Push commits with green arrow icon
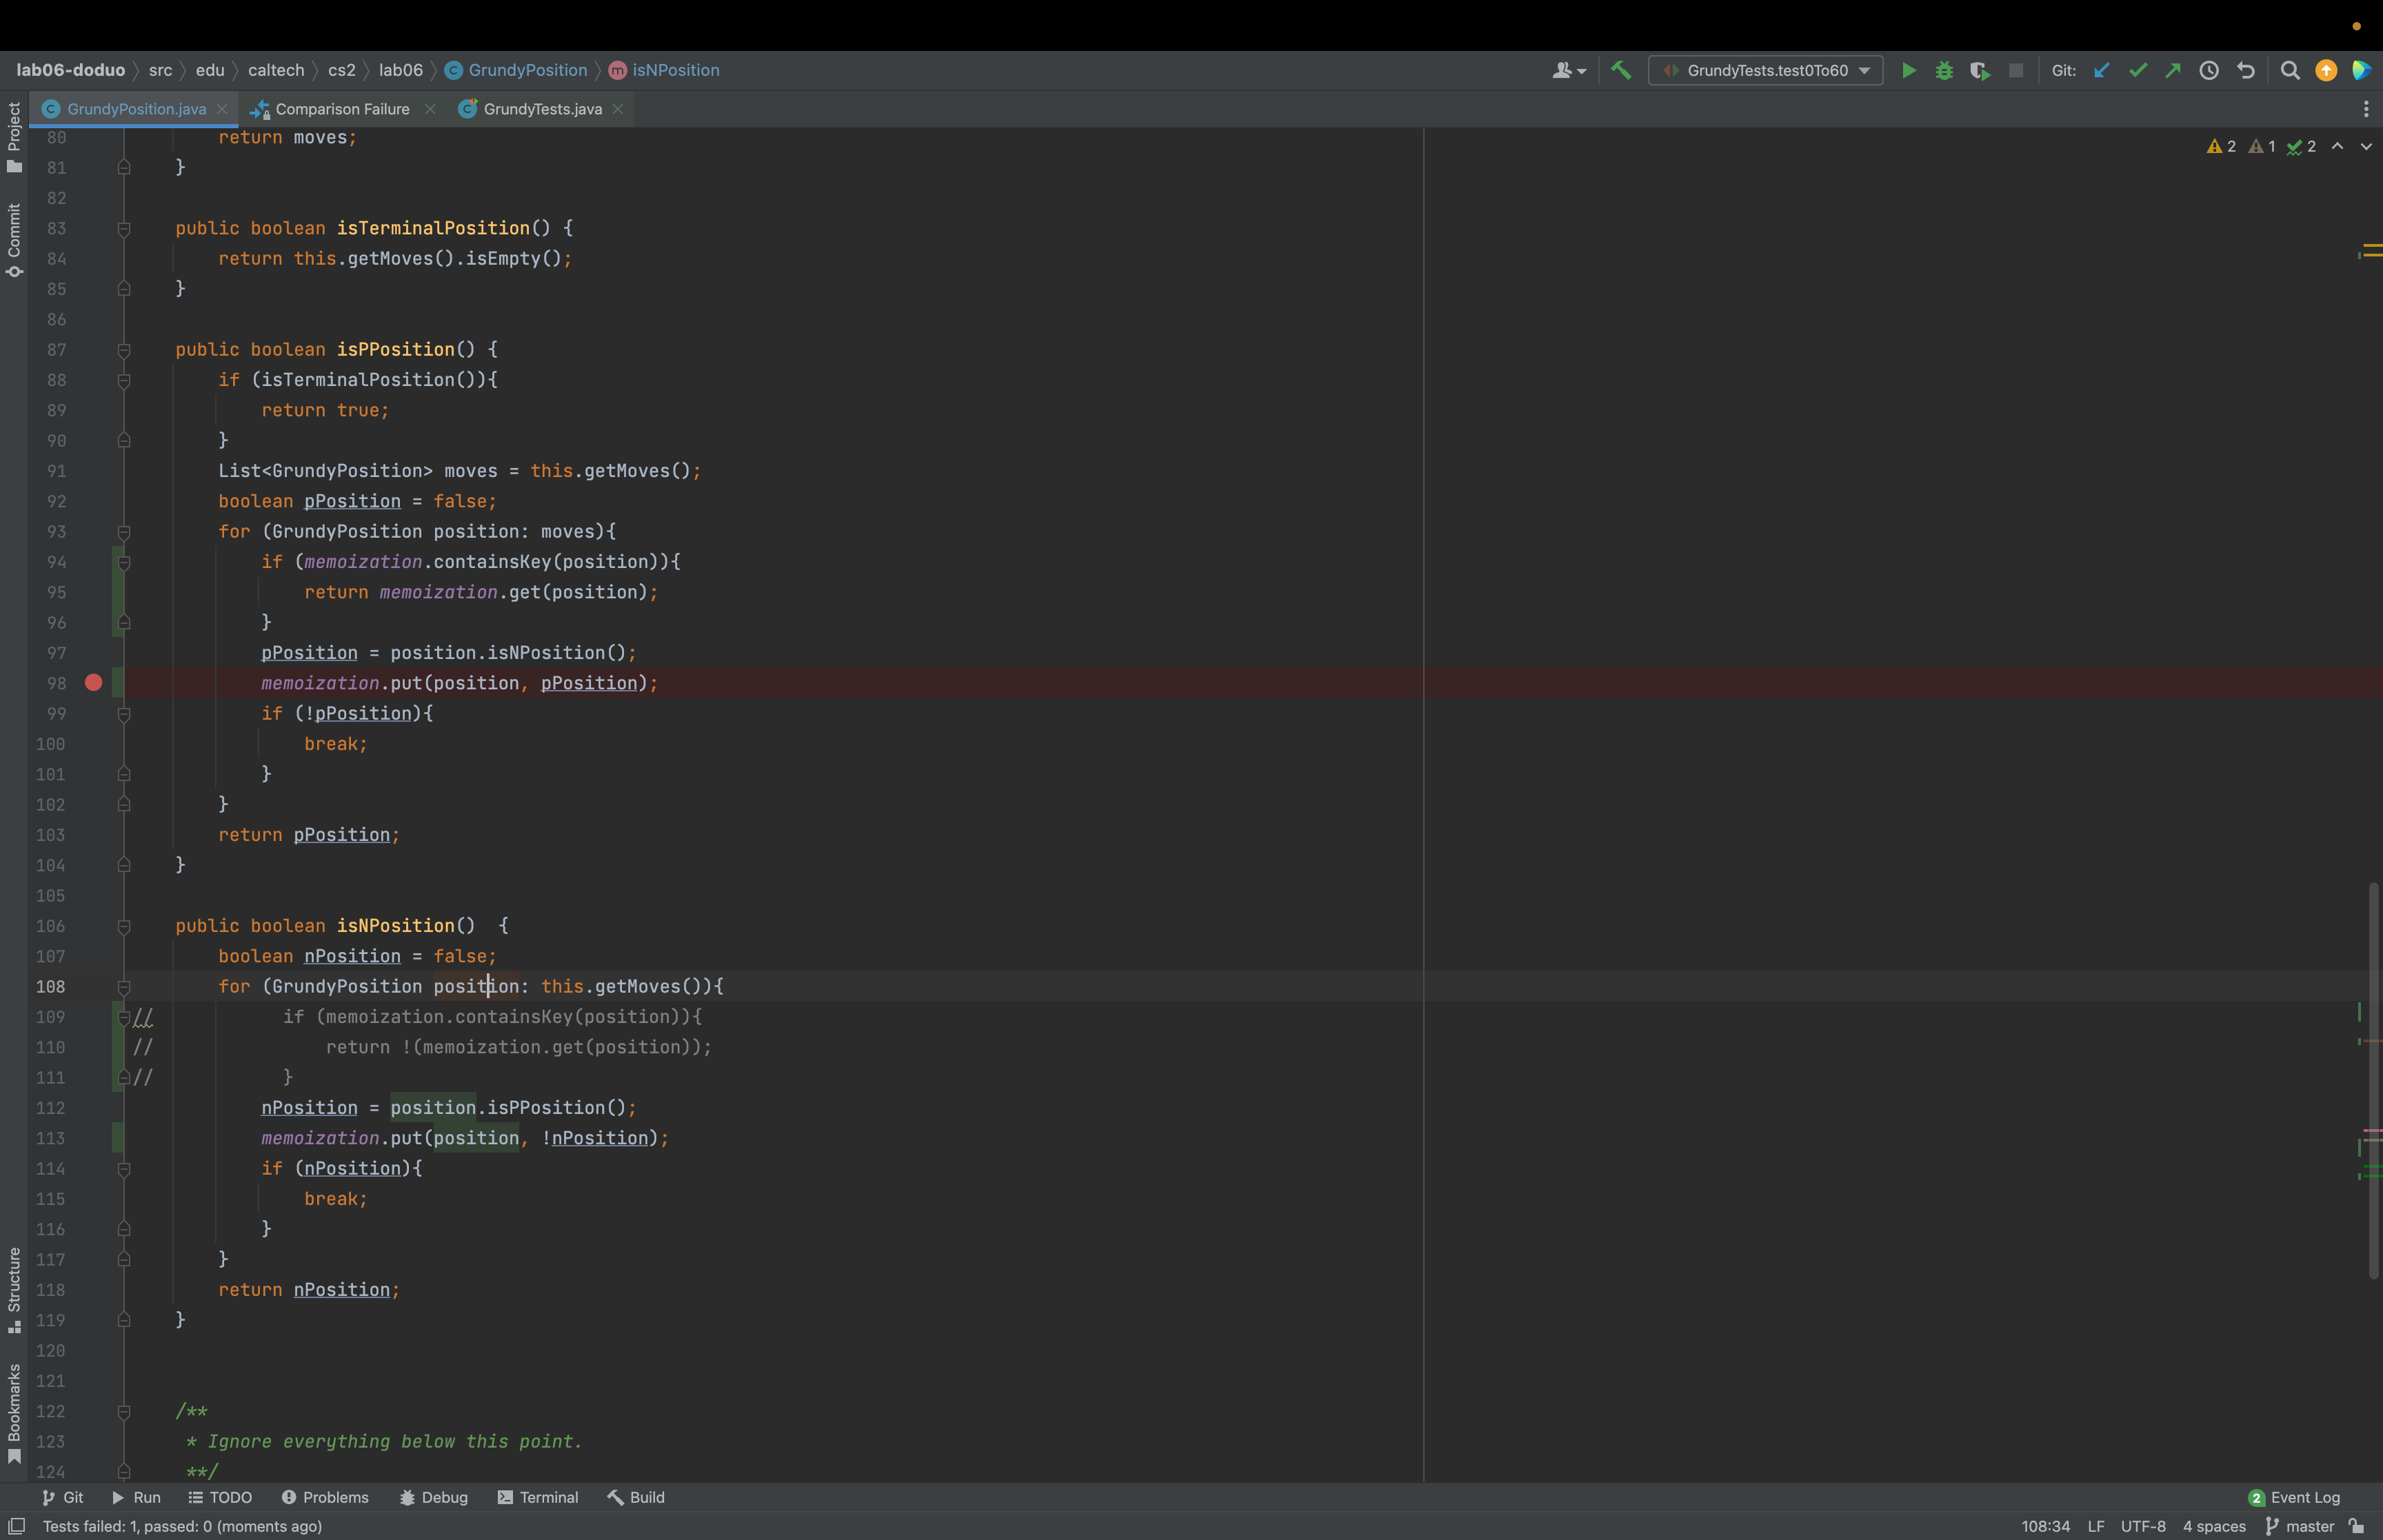Screen dimensions: 2383x1540 [x=2173, y=70]
